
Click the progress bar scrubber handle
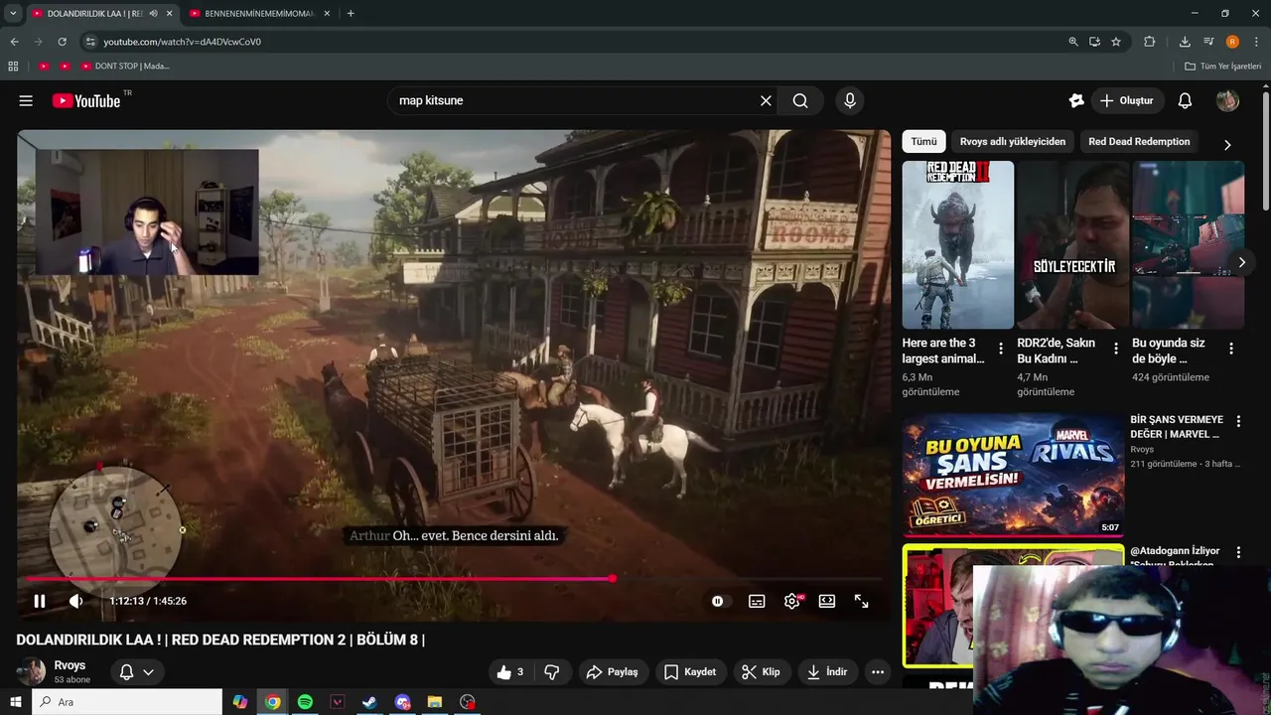point(613,578)
